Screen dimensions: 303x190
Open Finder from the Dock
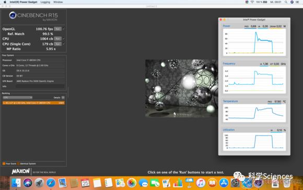(x=16, y=183)
